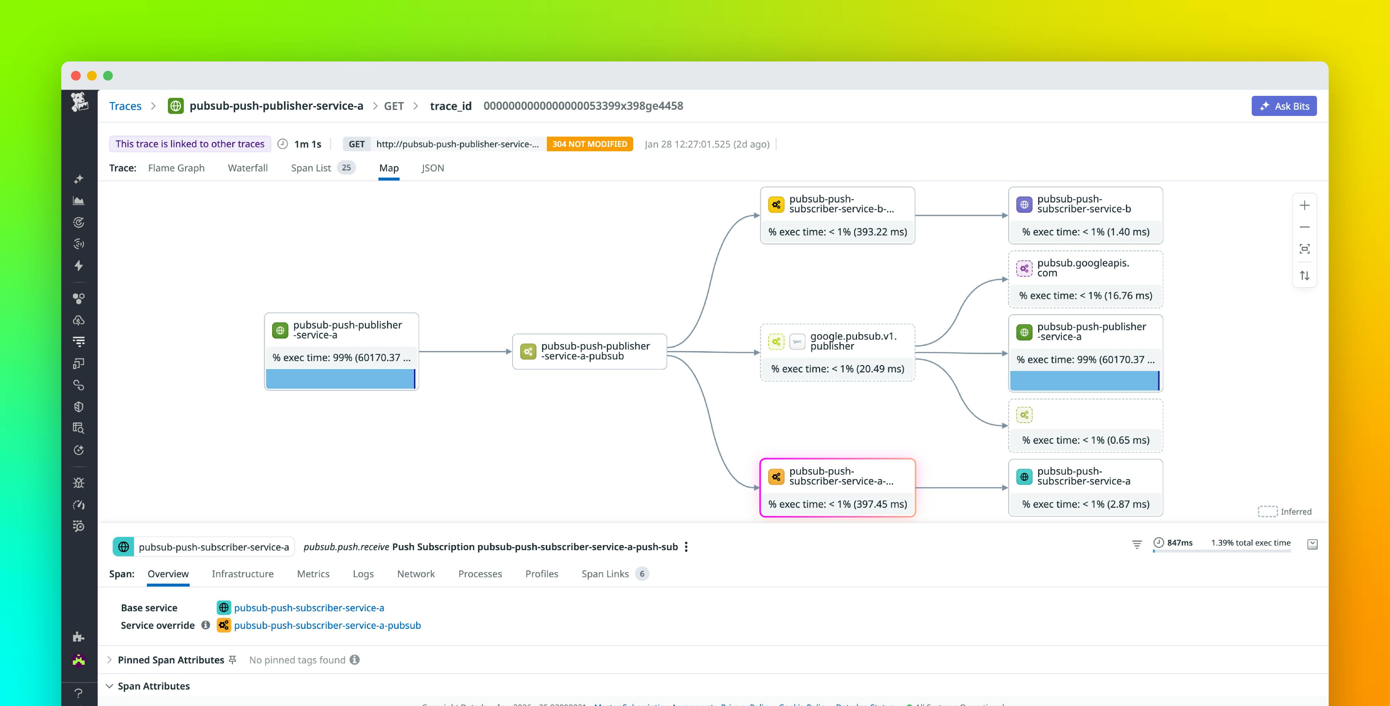This screenshot has width=1390, height=706.
Task: Zoom in on the trace map with plus icon
Action: pyautogui.click(x=1305, y=205)
